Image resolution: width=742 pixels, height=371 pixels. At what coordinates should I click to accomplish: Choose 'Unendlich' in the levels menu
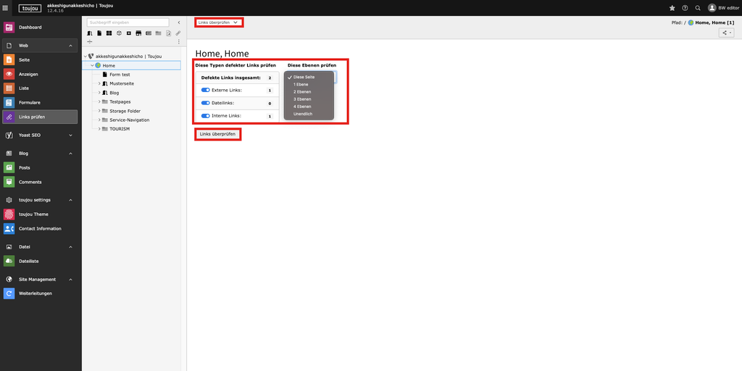pyautogui.click(x=303, y=114)
